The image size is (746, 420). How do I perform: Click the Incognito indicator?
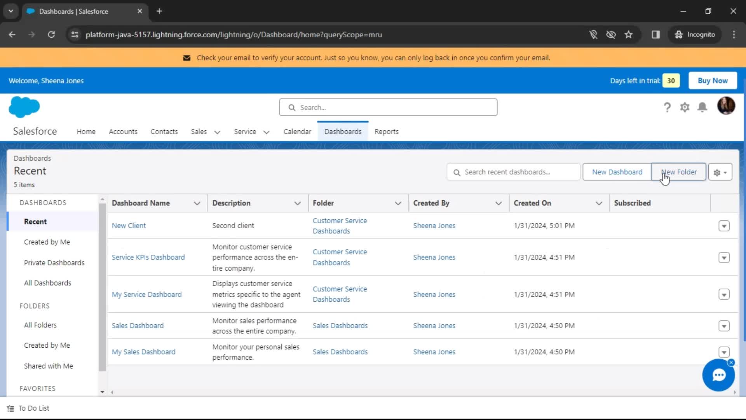(695, 35)
